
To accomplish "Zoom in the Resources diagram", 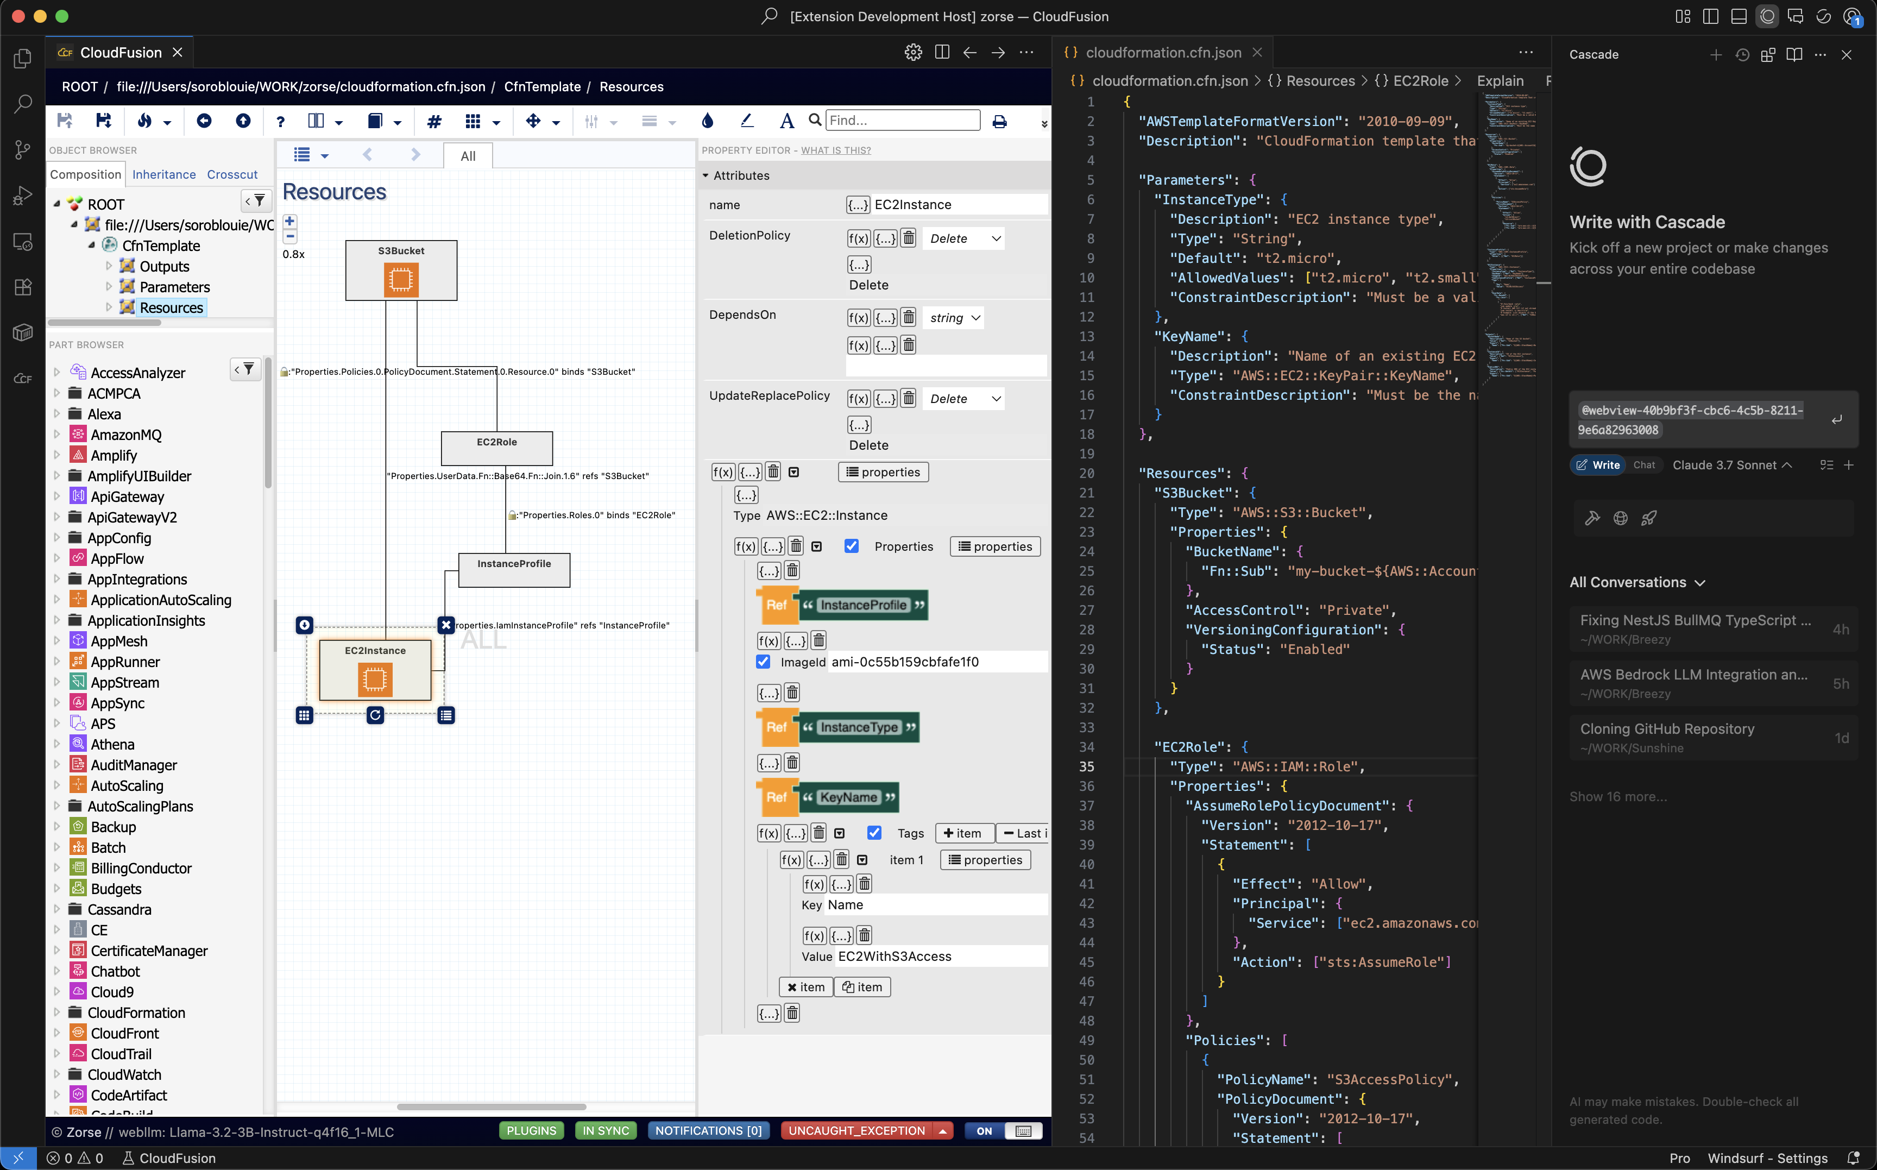I will 290,221.
